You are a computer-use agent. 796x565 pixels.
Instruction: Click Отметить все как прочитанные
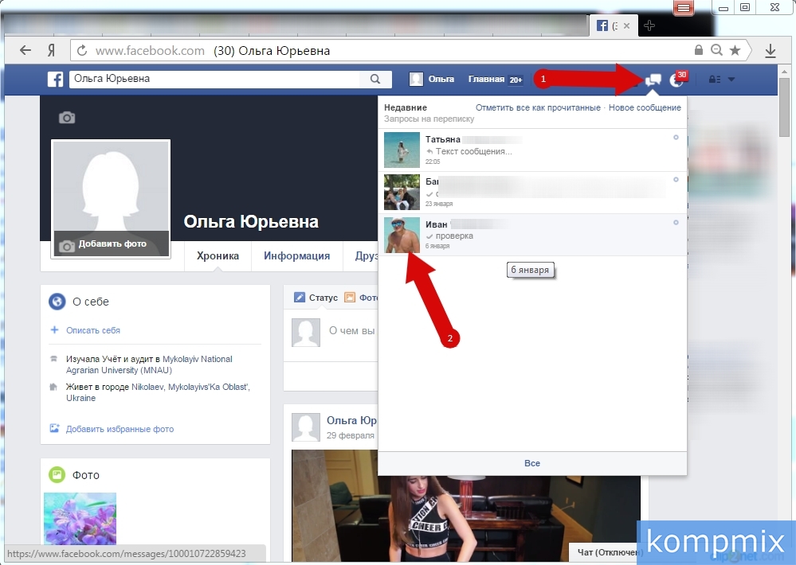coord(538,107)
